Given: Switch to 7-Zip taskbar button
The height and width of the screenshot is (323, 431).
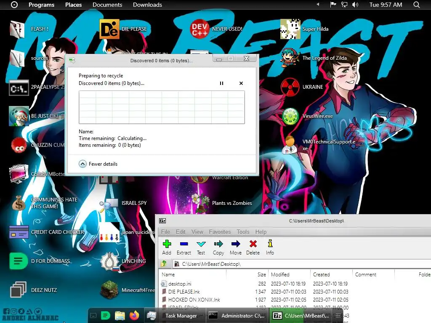Looking at the screenshot, I should click(301, 315).
